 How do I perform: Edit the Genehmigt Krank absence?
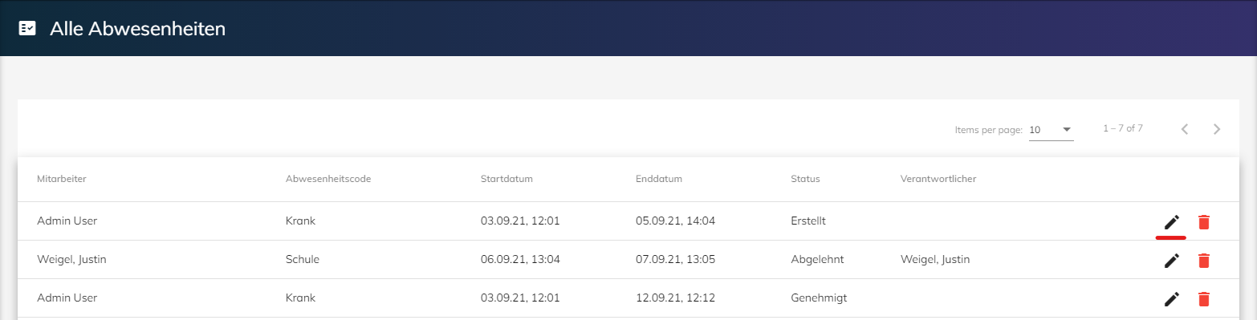tap(1172, 298)
